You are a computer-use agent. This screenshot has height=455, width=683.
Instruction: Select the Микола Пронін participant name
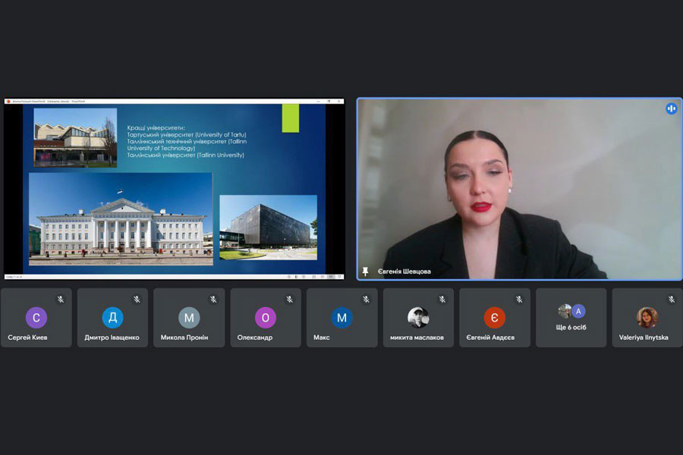click(184, 337)
